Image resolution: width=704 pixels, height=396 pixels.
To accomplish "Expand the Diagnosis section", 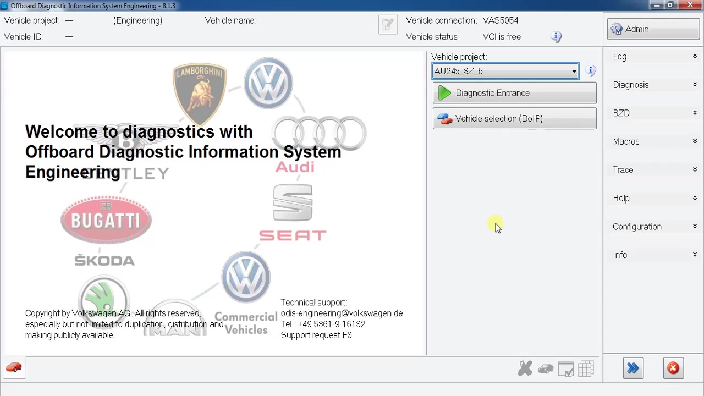I will (654, 85).
